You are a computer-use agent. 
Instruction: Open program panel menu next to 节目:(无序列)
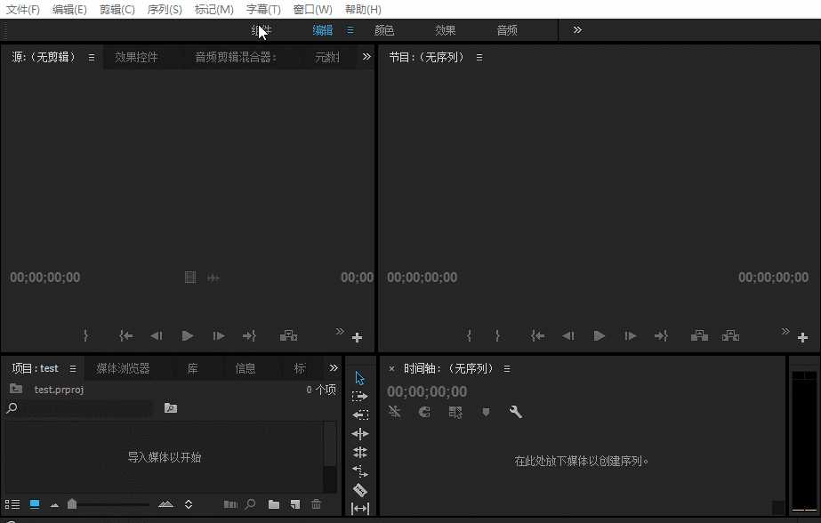tap(479, 58)
